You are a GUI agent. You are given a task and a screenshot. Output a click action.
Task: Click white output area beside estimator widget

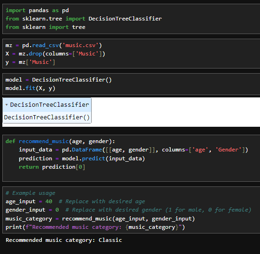(175, 112)
